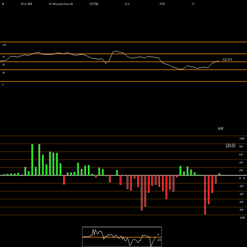Click the tallest red bar near -100
Screen dimensions: 247x247
coord(205,195)
